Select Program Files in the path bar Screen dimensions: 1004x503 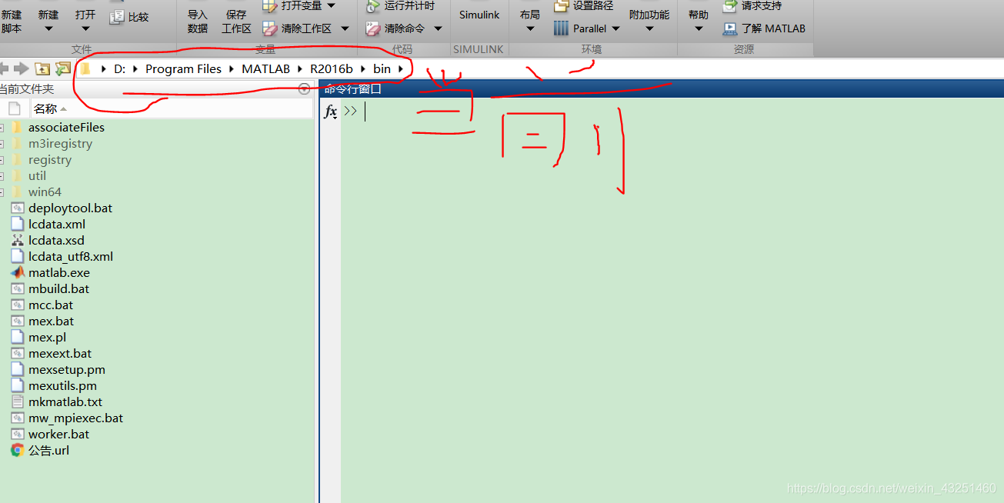[x=183, y=69]
